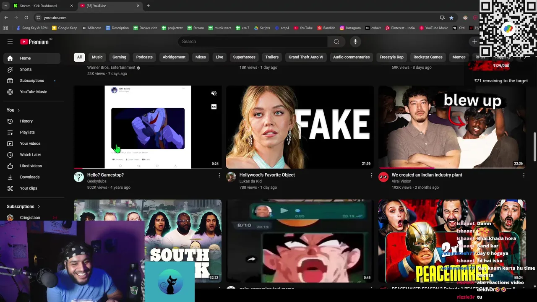The image size is (537, 302).
Task: Open options for Hello? Gamestop? video
Action: click(x=219, y=175)
